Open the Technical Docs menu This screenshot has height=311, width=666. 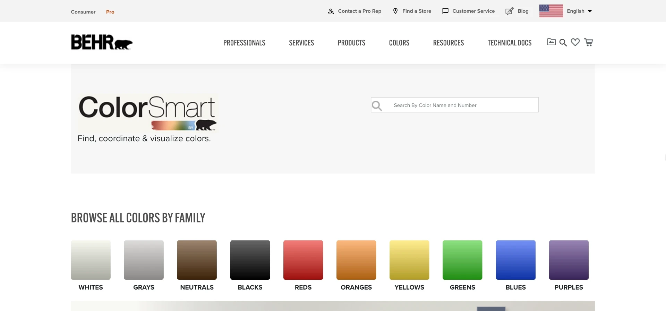pyautogui.click(x=510, y=43)
